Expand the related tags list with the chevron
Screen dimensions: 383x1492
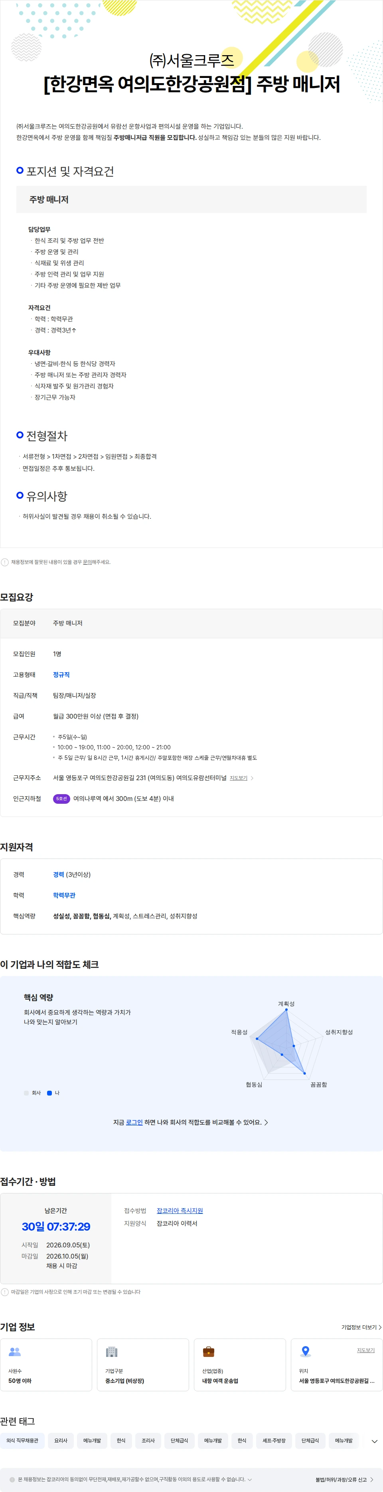point(374,1441)
